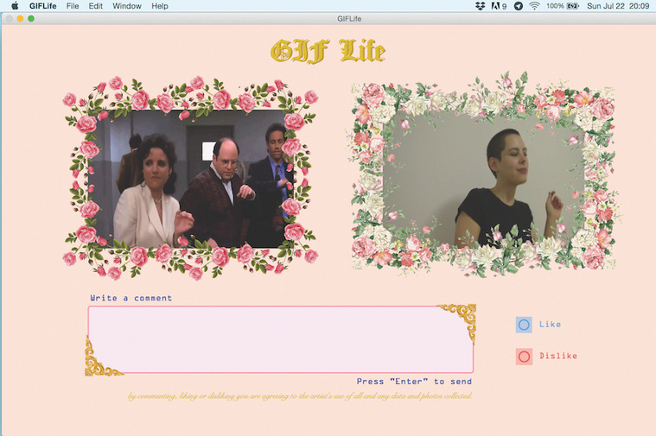656x436 pixels.
Task: Open the Help menu
Action: [x=160, y=6]
